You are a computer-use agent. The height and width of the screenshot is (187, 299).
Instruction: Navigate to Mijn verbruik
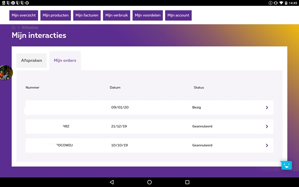pyautogui.click(x=117, y=16)
